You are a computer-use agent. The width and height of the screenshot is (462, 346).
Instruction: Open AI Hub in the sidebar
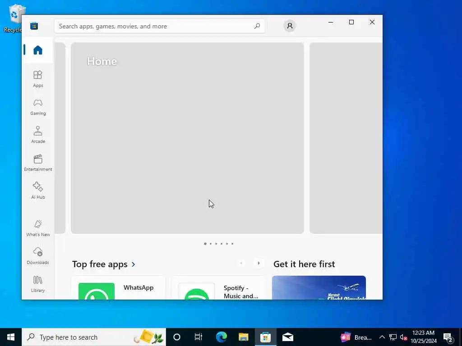click(38, 191)
